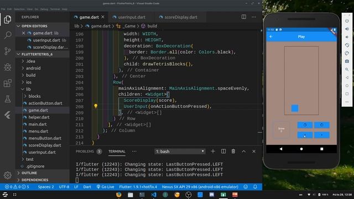Click emulator toolbar home circle button
Viewport: 354px width, 199px height.
click(x=347, y=86)
